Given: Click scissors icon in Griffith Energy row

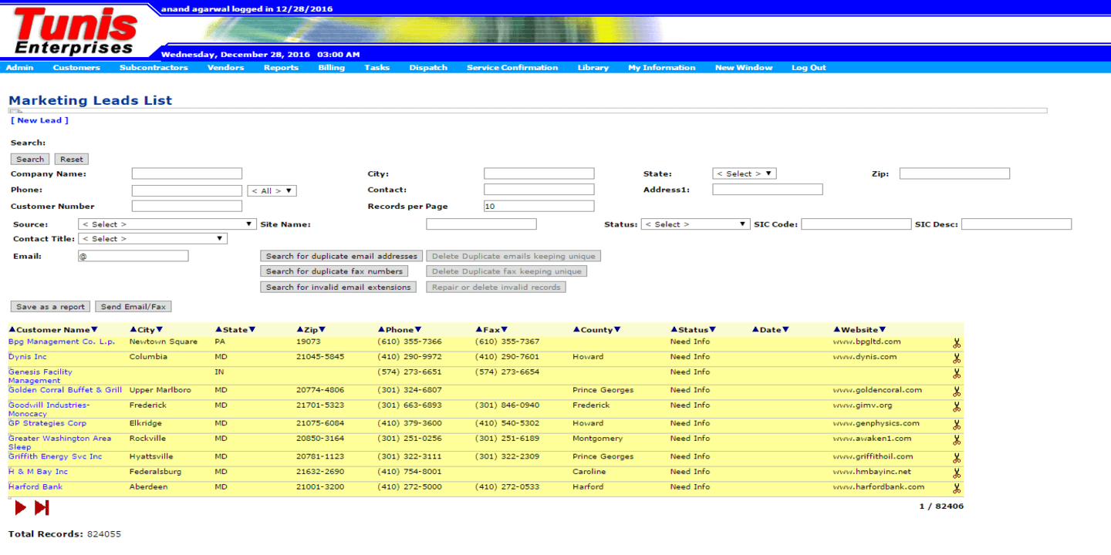Looking at the screenshot, I should [957, 459].
